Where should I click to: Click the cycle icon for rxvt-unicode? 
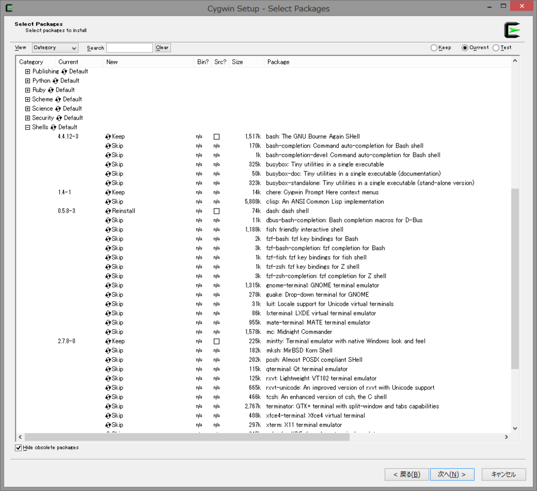[108, 388]
